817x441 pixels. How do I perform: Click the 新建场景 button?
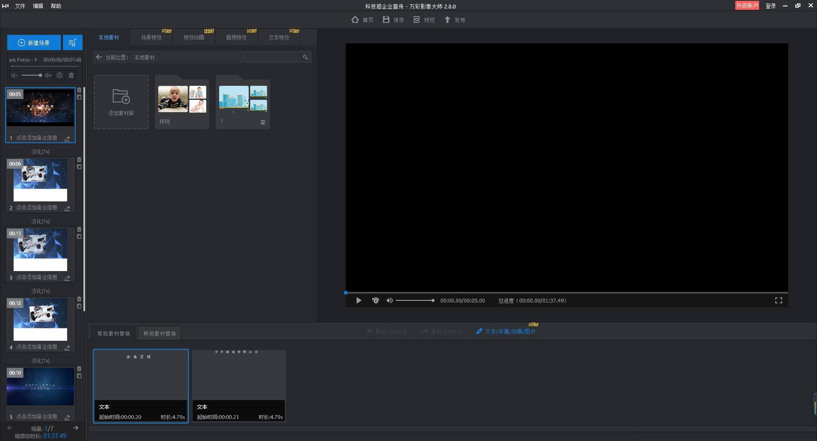34,42
